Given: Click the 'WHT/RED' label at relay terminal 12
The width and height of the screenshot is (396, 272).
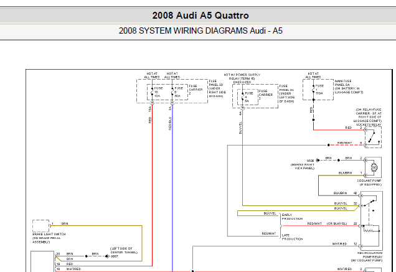Looking at the screenshot, I should point(339,244).
